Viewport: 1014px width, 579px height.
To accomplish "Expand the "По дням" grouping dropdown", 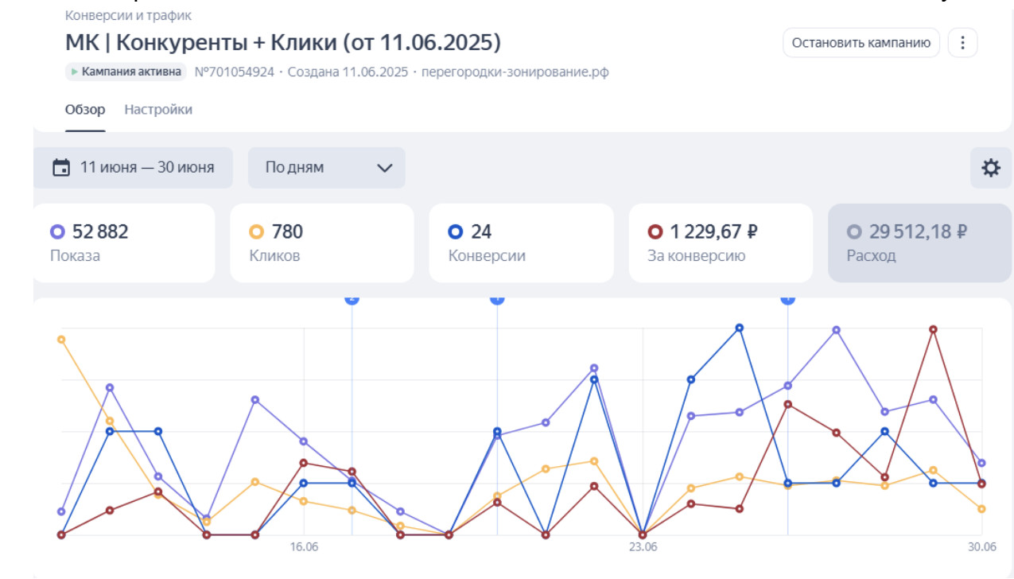I will (327, 168).
